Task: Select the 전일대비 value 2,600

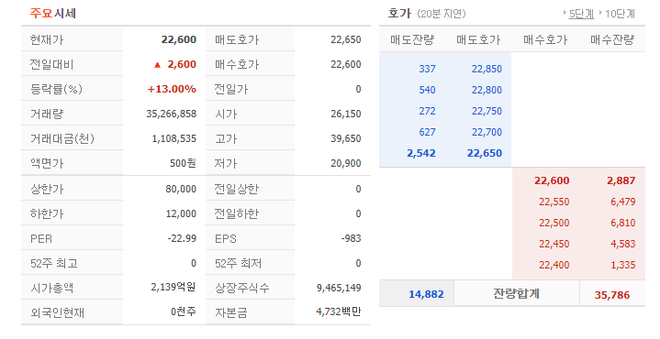Action: tap(182, 64)
